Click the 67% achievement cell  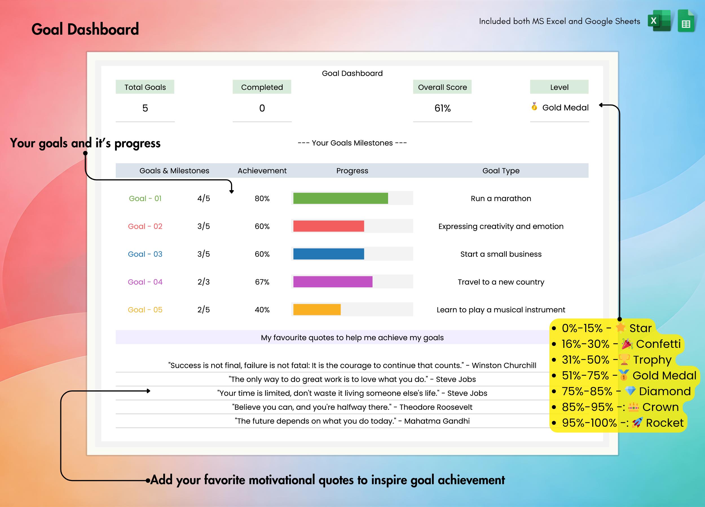pos(262,282)
